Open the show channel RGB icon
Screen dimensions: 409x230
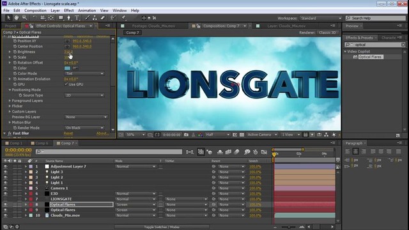[x=200, y=135]
